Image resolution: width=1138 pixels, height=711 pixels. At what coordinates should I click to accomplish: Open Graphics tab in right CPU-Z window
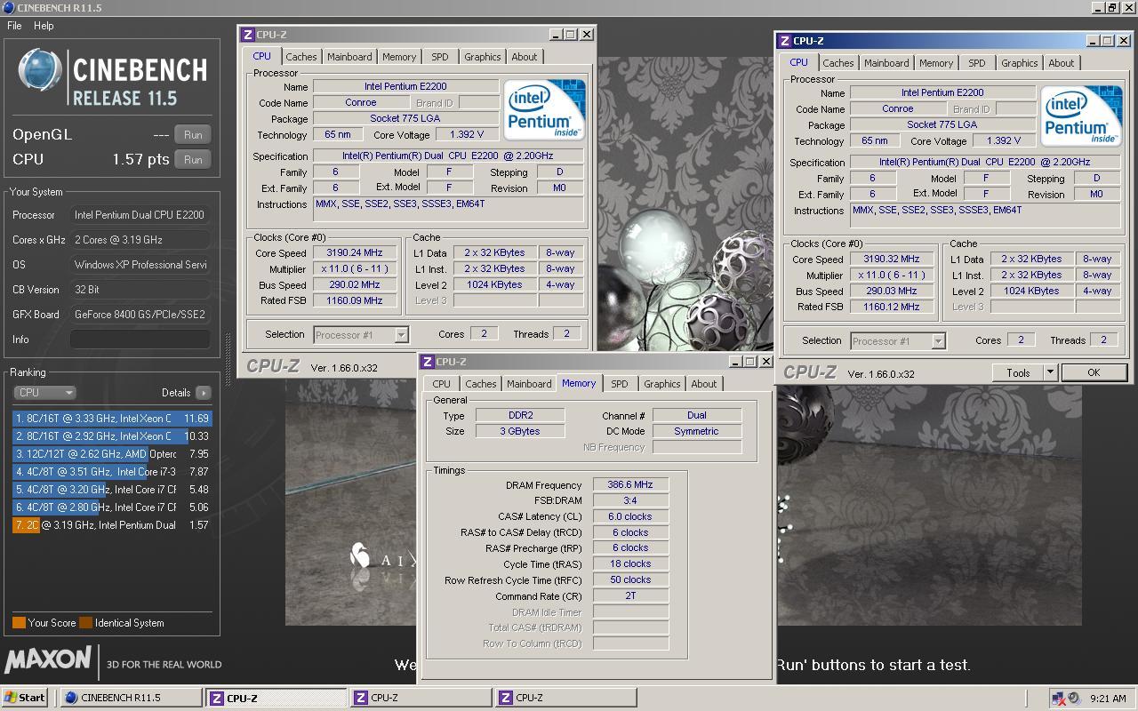tap(1020, 63)
